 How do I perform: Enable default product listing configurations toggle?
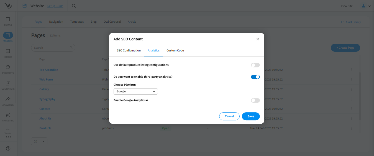[255, 65]
